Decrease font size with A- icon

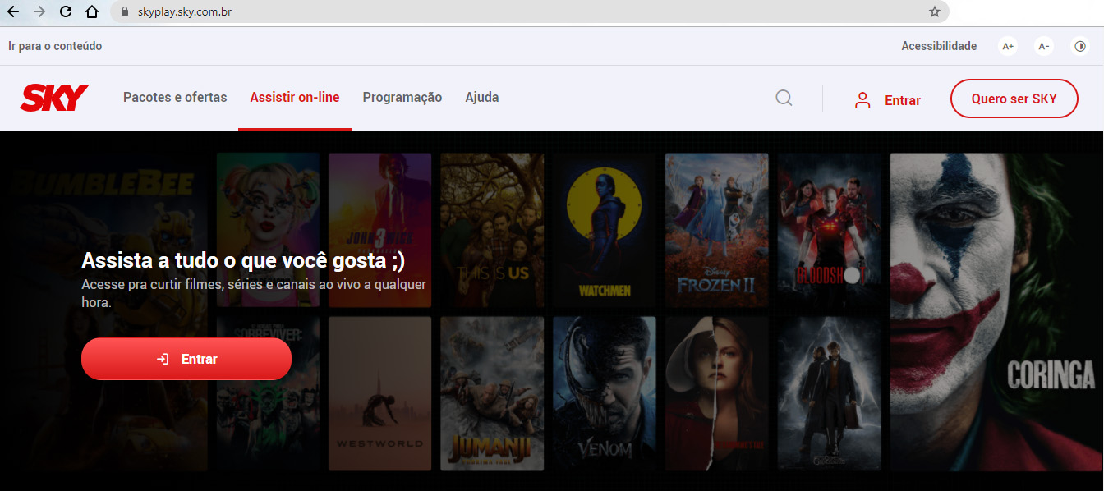click(1043, 47)
